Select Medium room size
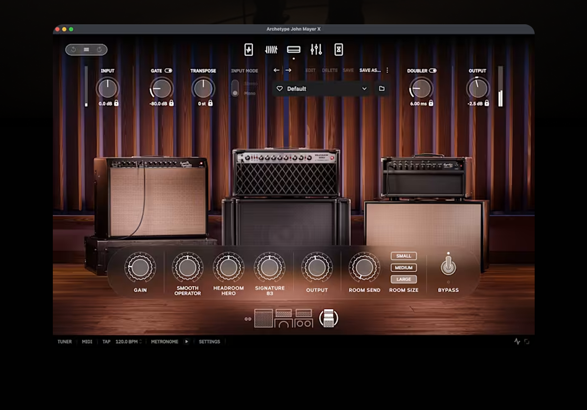The image size is (587, 410). (x=404, y=268)
